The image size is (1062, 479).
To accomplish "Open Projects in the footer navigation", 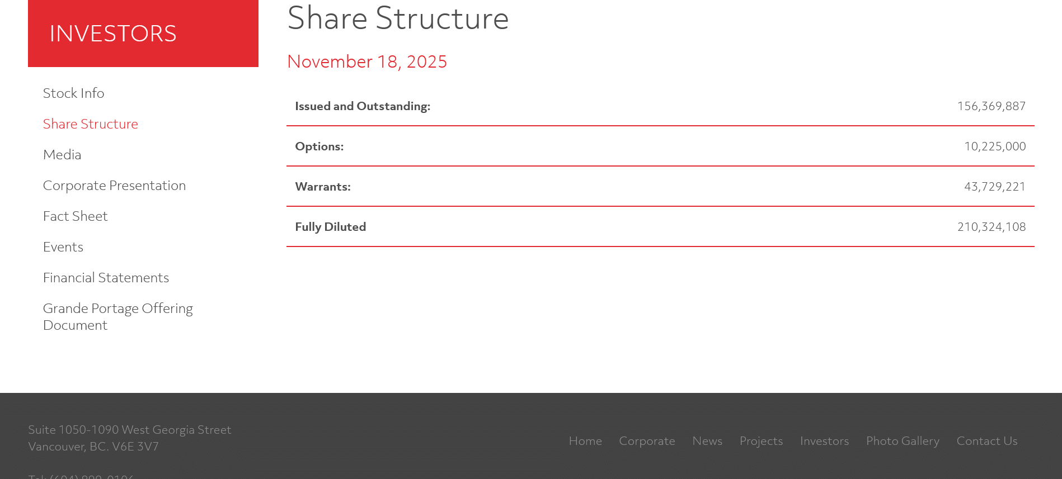I will pyautogui.click(x=761, y=441).
